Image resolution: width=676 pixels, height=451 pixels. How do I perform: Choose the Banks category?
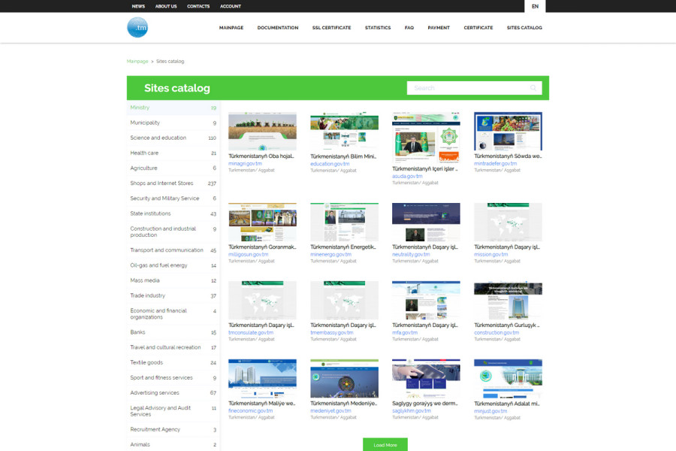click(x=137, y=332)
